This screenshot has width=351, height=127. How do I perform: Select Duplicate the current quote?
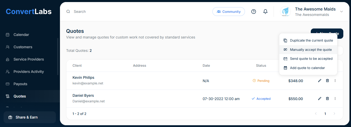(311, 41)
